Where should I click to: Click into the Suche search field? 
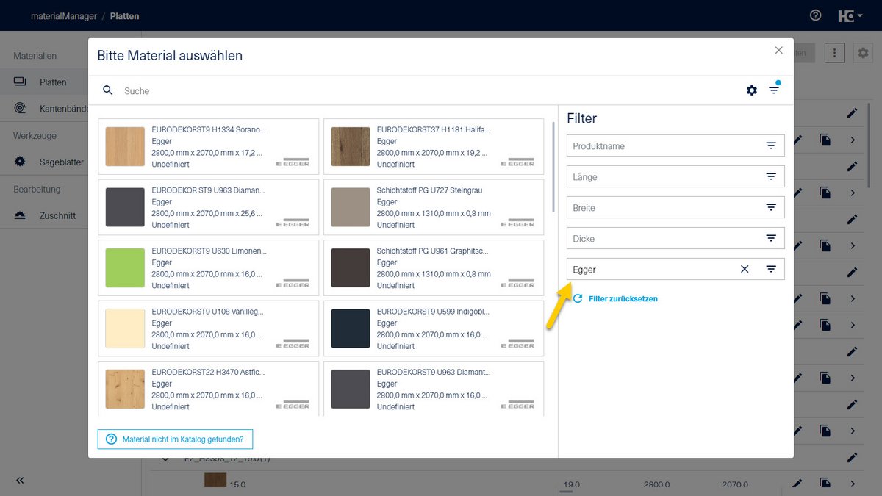426,91
